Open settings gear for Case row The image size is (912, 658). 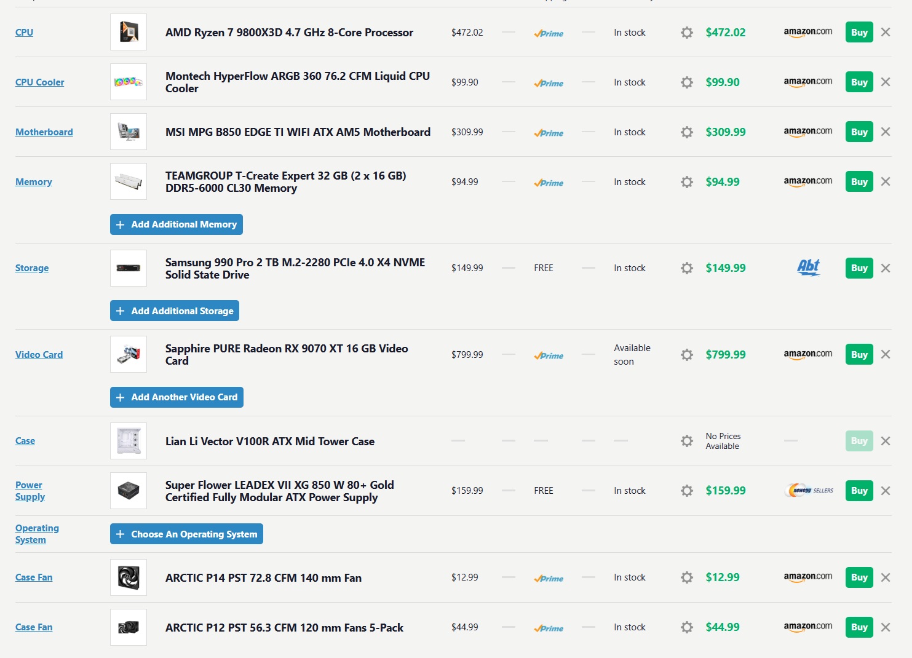pyautogui.click(x=687, y=441)
